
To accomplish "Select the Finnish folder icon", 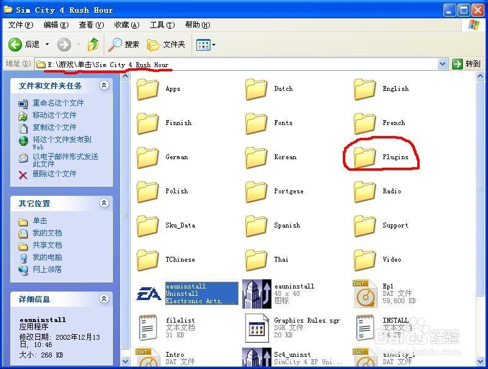I will (x=148, y=123).
